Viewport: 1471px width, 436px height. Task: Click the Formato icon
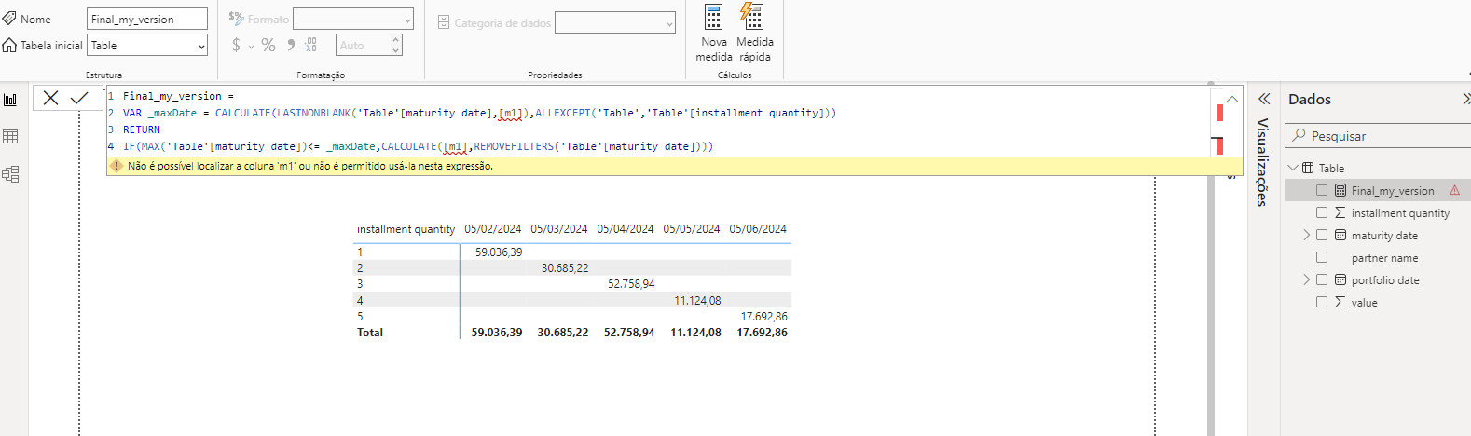pos(236,18)
